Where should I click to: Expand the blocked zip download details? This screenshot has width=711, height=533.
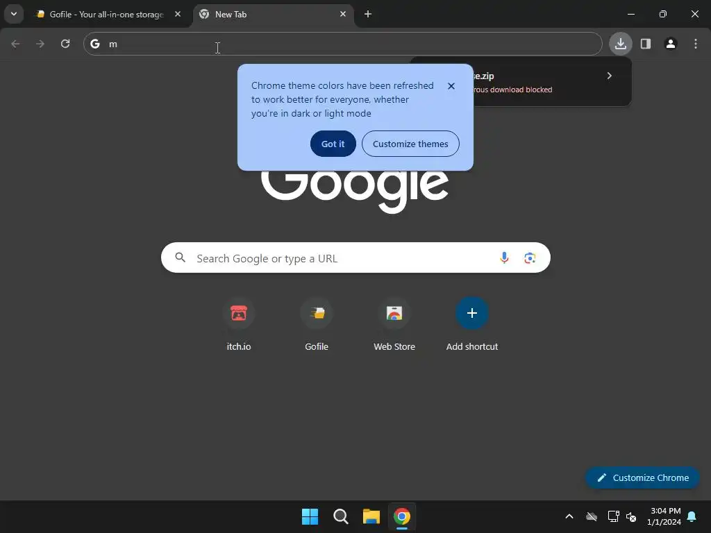610,76
